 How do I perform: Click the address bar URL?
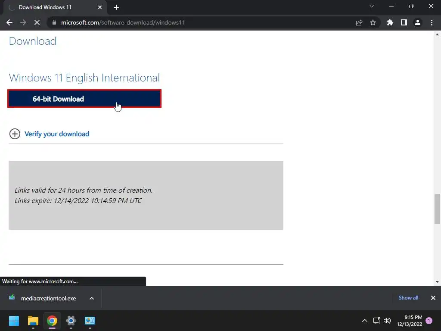(x=123, y=22)
